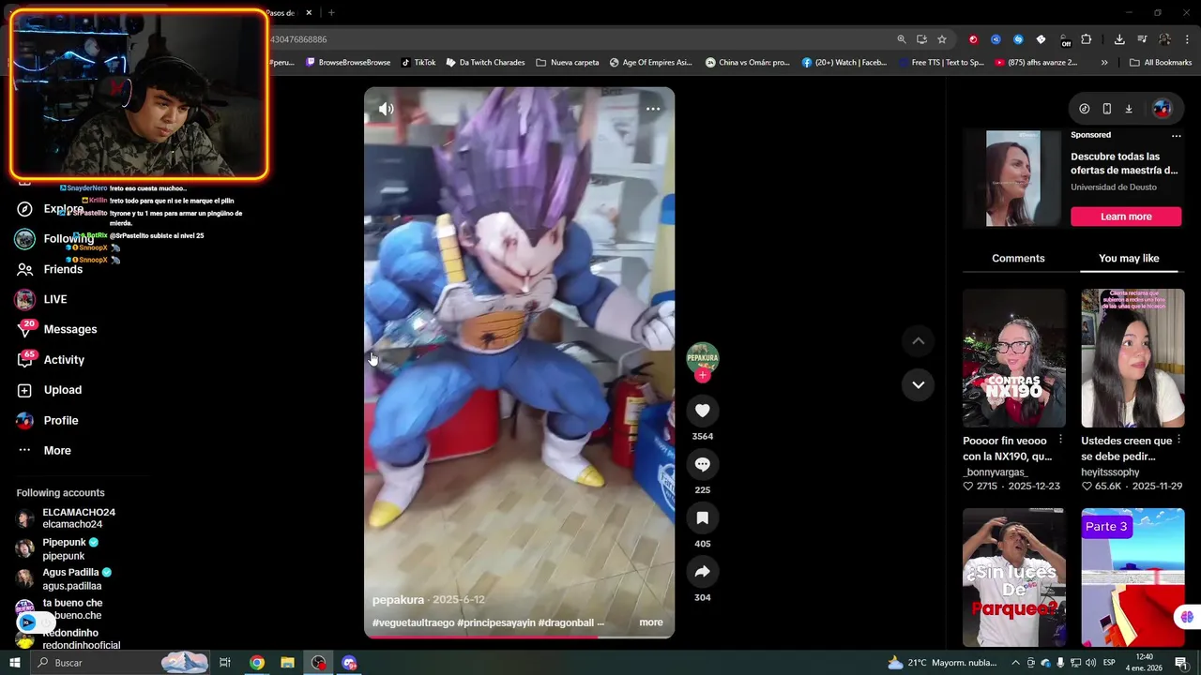This screenshot has height=675, width=1201.
Task: Open the CONTRAS NX190 video thumbnail
Action: click(x=1014, y=358)
